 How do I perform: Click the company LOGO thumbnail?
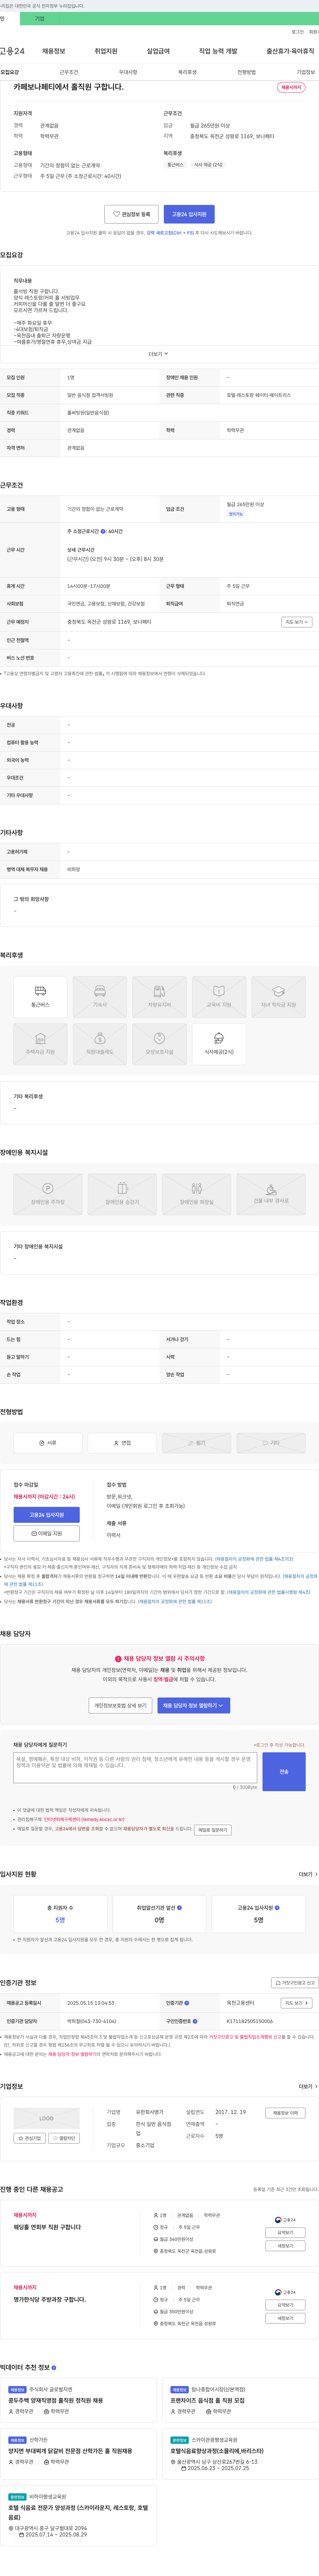46,2118
